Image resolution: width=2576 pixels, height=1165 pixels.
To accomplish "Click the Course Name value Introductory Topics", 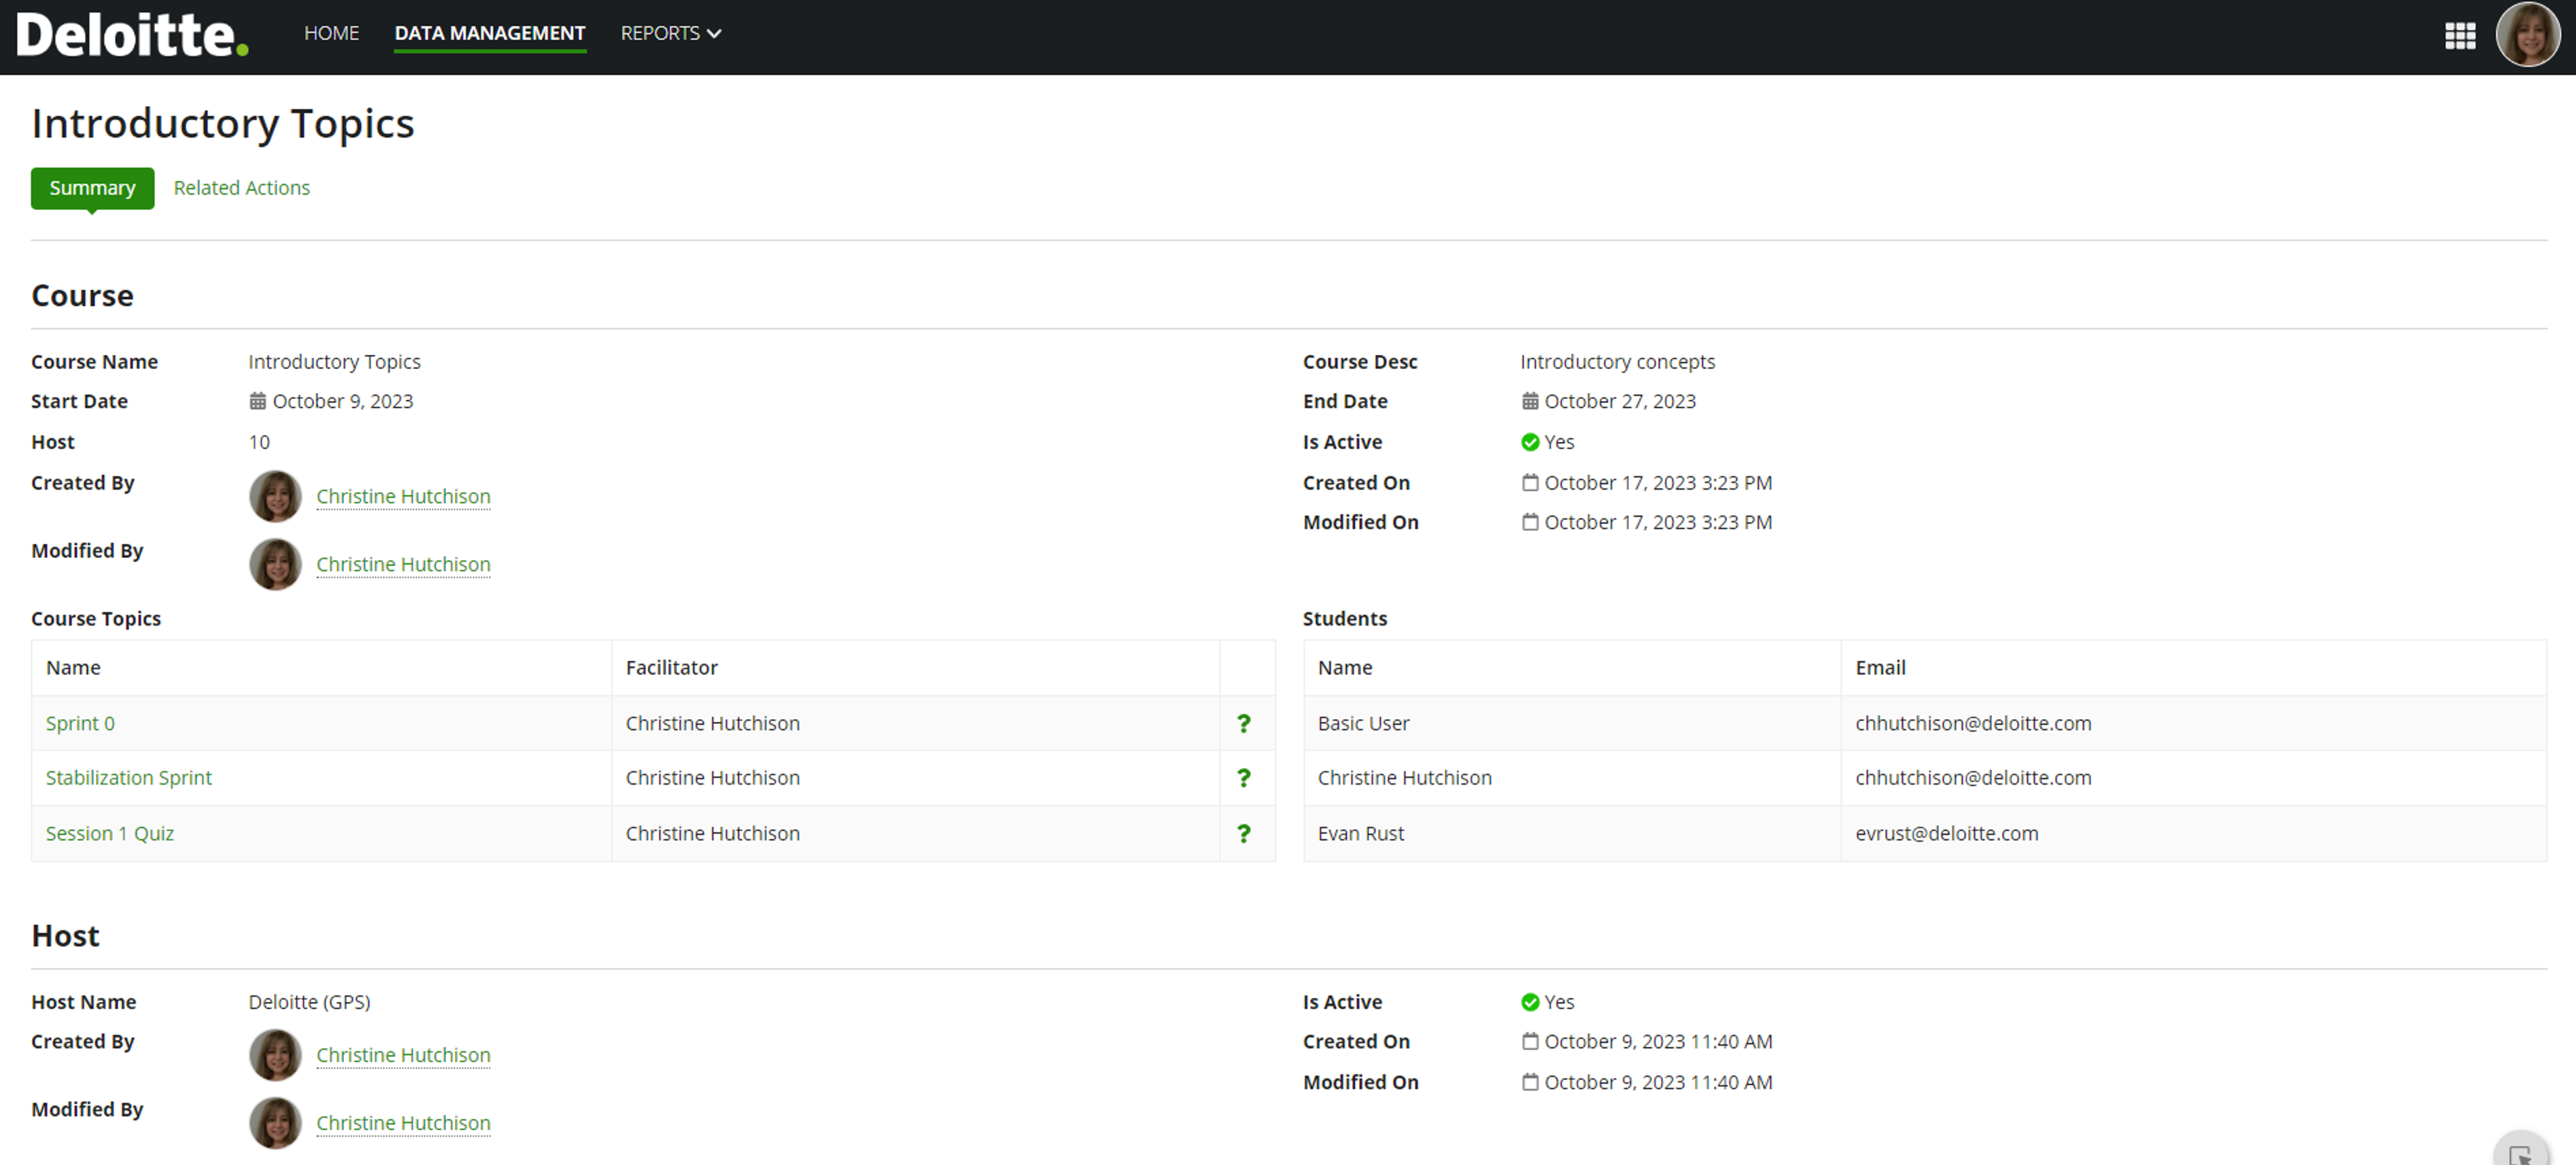I will (334, 362).
